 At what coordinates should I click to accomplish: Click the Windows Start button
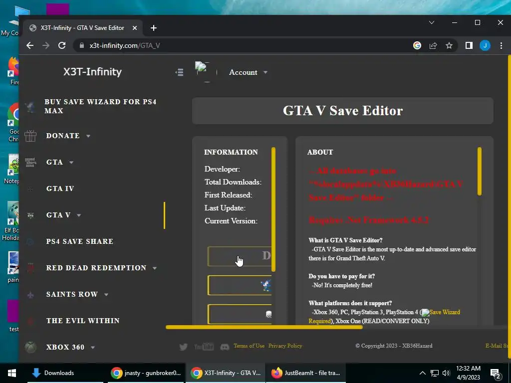click(12, 373)
